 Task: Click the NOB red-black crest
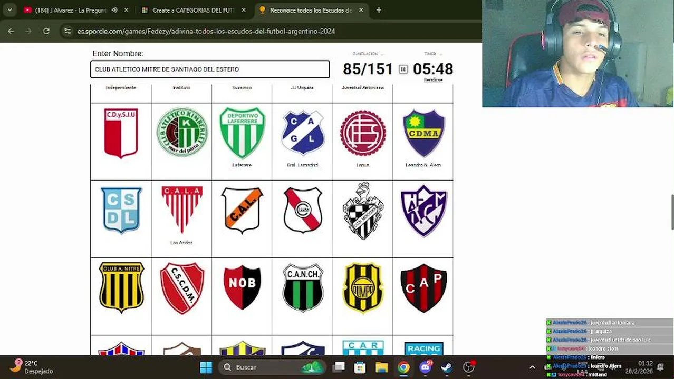(x=242, y=287)
